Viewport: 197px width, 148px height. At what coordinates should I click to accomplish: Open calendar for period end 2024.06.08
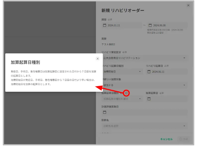[150, 25]
